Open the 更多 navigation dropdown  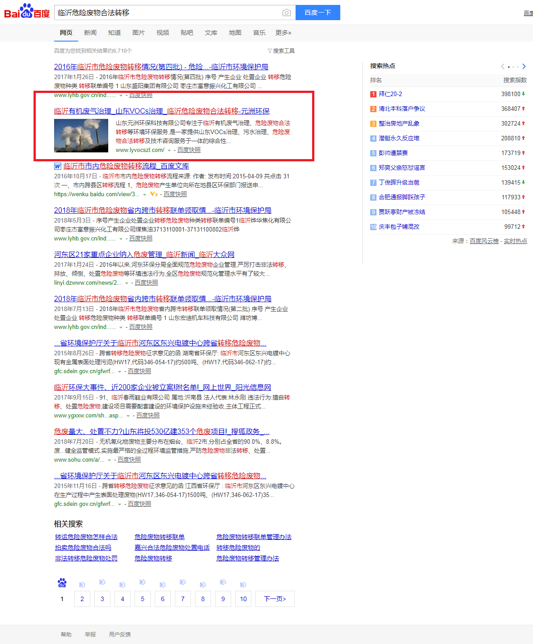283,33
